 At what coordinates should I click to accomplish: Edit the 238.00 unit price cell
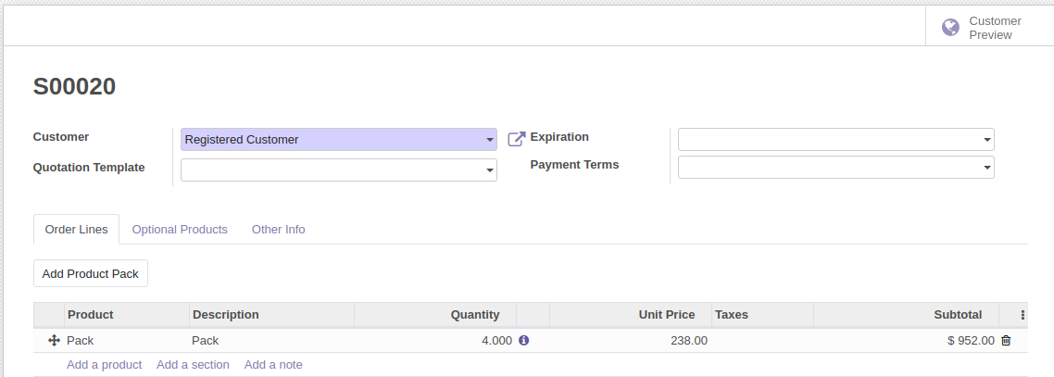(631, 341)
